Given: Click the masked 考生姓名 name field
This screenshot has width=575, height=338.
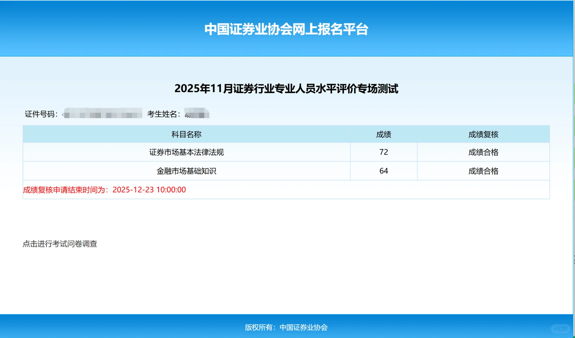Looking at the screenshot, I should click(x=197, y=114).
